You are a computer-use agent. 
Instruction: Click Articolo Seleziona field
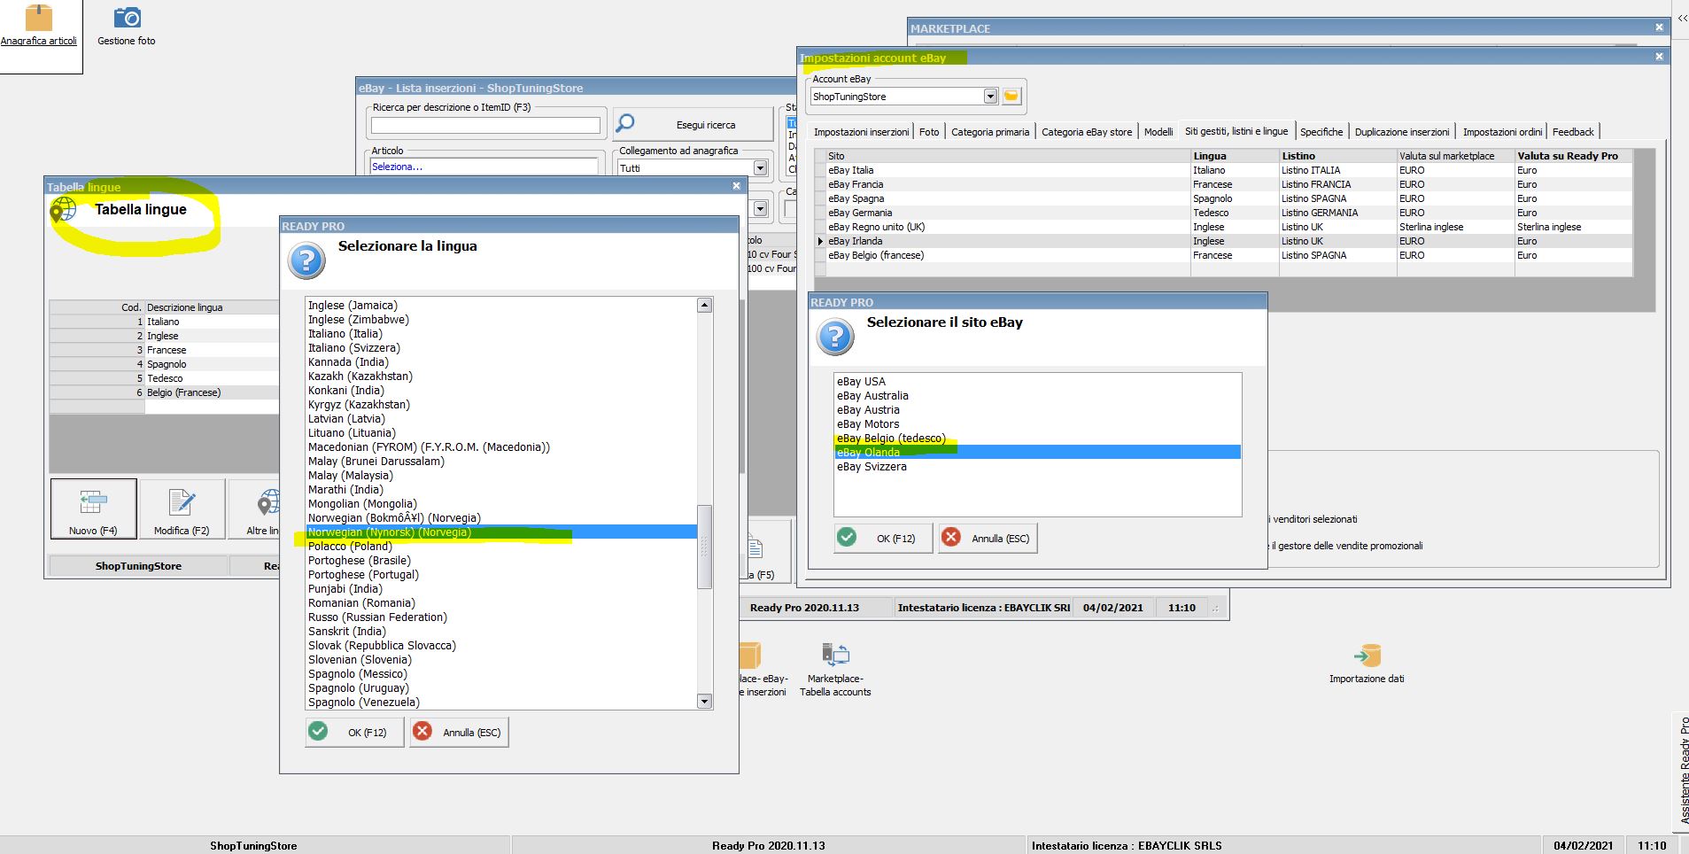click(x=484, y=167)
